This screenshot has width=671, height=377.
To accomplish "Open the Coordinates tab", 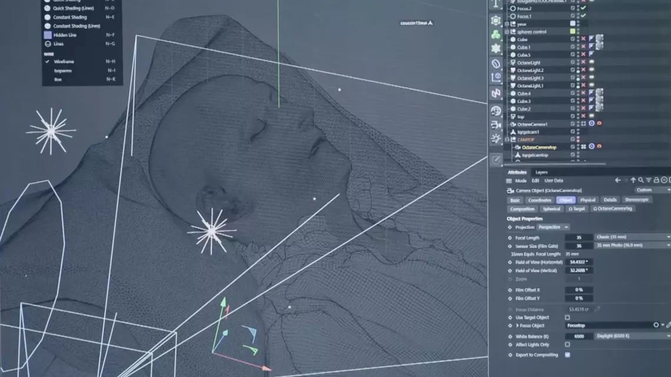I will click(x=539, y=199).
